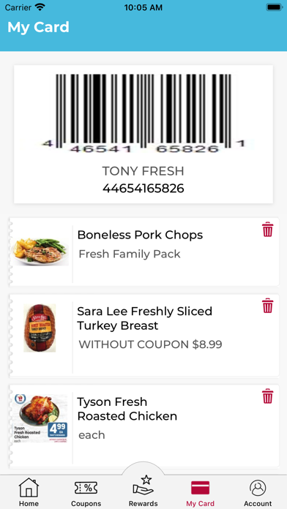Tap the card number 44654165826
Screen dimensions: 287x509
(143, 188)
